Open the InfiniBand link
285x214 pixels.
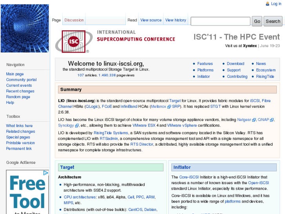click(x=129, y=106)
